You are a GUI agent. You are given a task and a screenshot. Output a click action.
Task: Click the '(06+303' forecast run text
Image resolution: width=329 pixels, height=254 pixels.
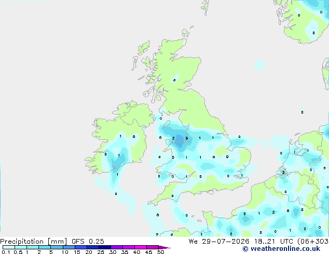click(x=313, y=242)
